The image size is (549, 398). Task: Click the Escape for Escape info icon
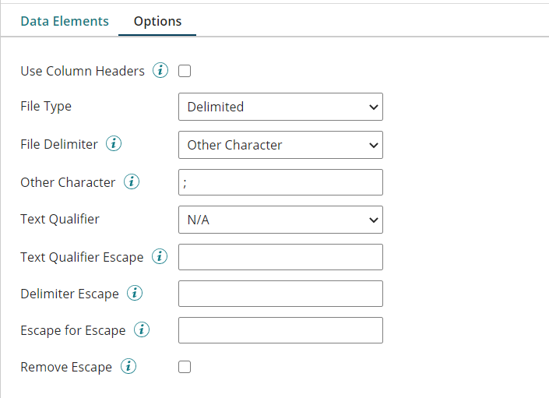[141, 330]
